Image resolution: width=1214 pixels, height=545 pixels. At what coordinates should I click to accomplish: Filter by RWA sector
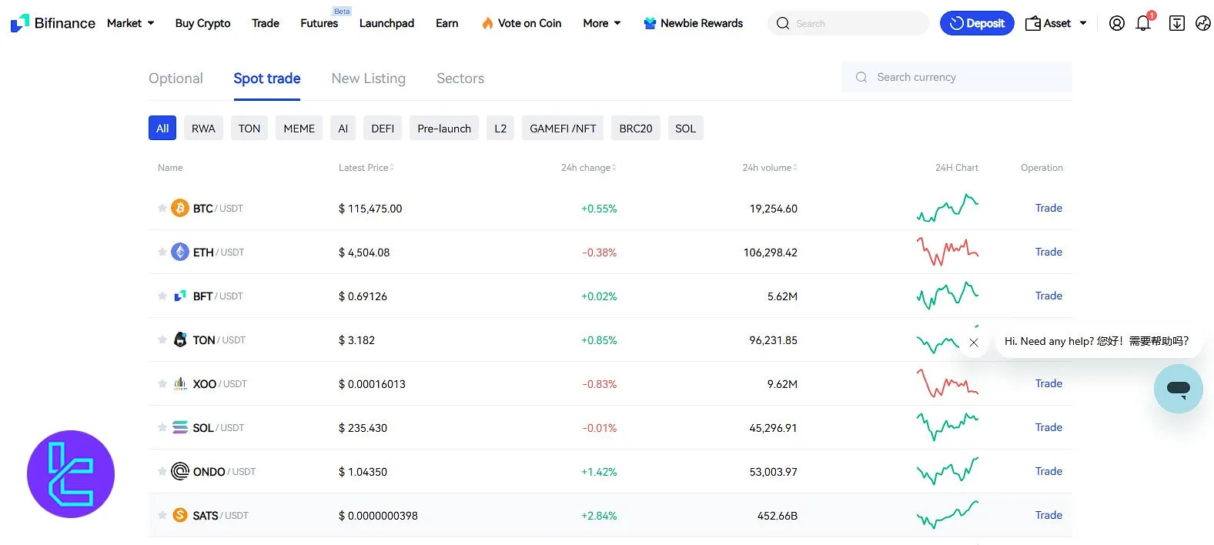203,129
